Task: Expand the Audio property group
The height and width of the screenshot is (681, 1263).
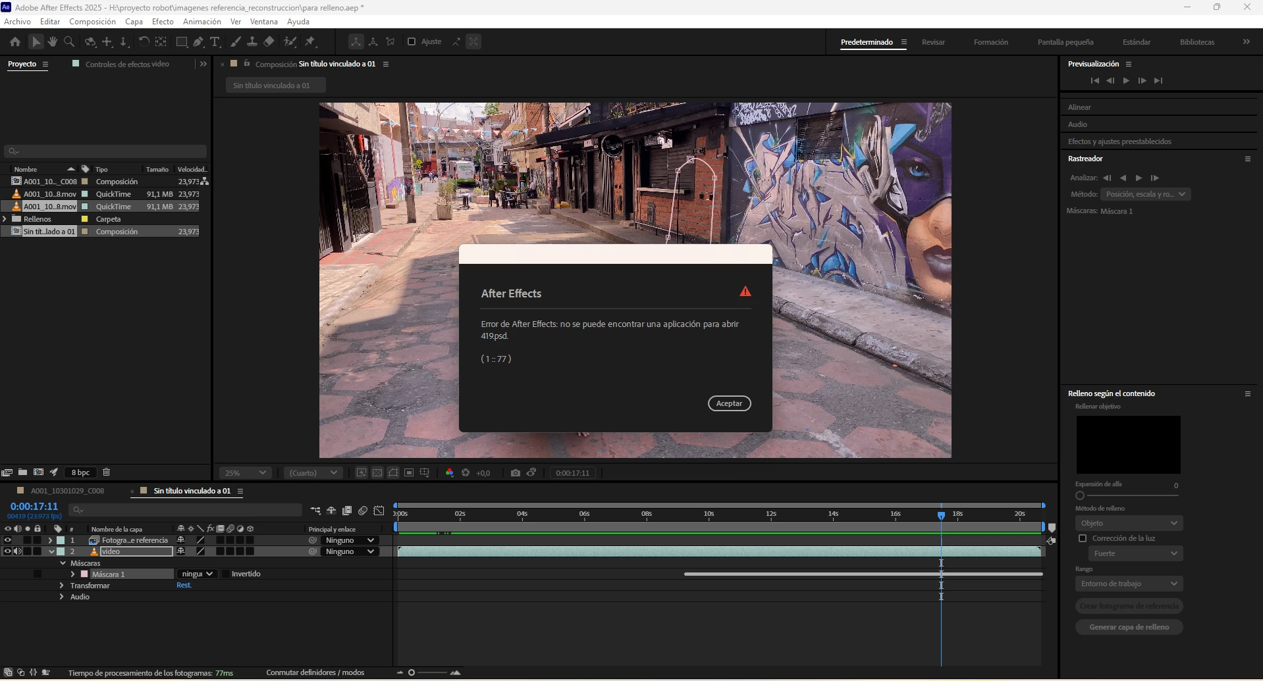Action: click(62, 597)
